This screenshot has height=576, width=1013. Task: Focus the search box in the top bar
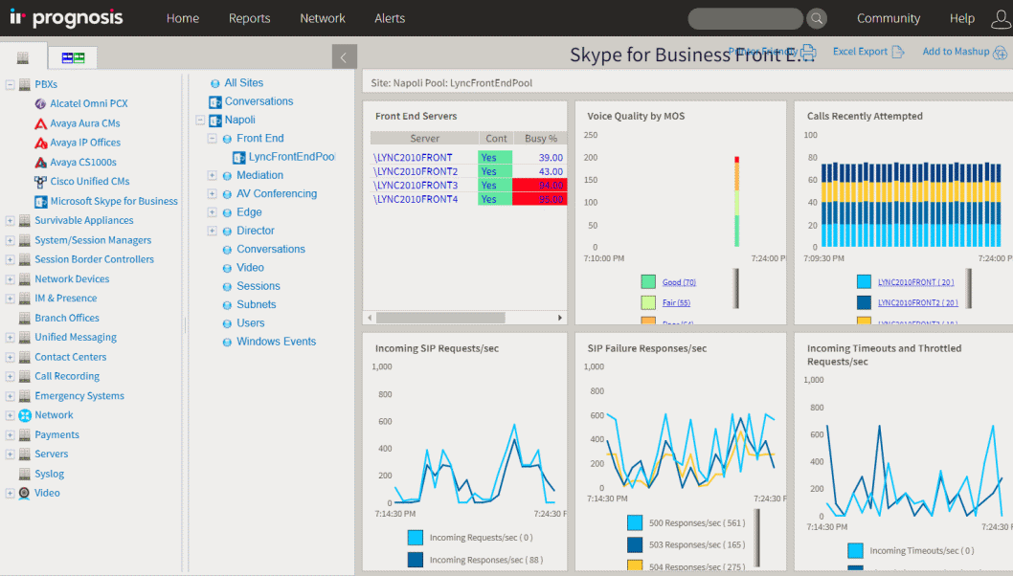(x=745, y=19)
